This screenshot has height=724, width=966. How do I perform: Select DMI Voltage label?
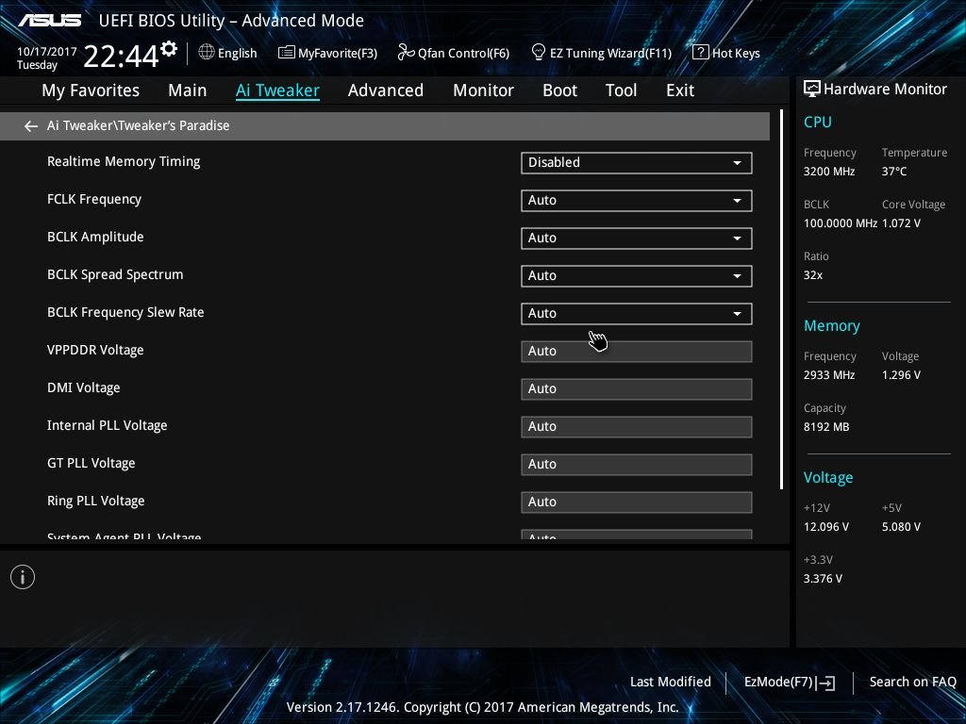84,387
